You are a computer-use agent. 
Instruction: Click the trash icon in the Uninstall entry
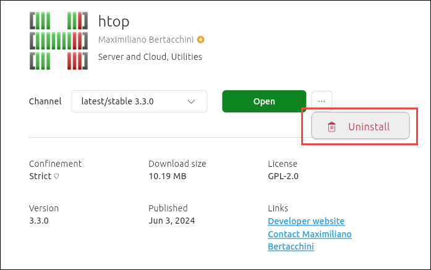(332, 127)
